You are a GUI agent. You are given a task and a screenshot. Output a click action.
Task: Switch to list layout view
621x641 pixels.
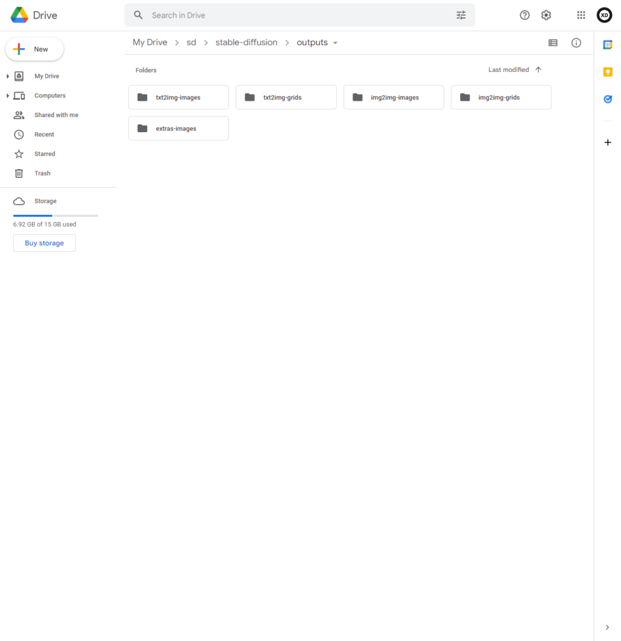click(x=553, y=43)
